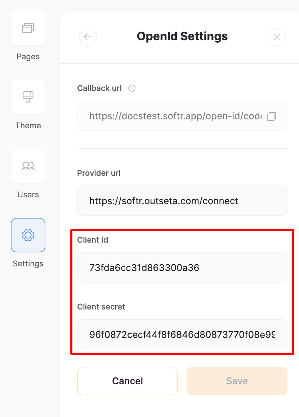Click the Client id input field
The image size is (299, 417).
[x=182, y=267]
